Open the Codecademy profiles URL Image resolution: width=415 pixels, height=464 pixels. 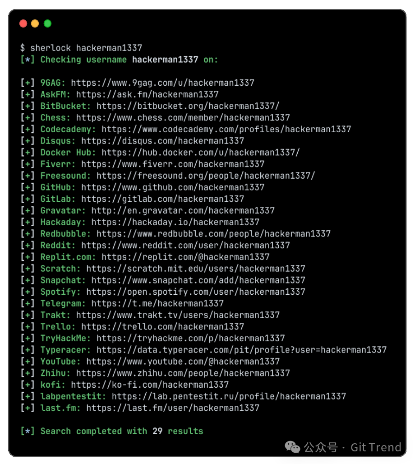[226, 130]
